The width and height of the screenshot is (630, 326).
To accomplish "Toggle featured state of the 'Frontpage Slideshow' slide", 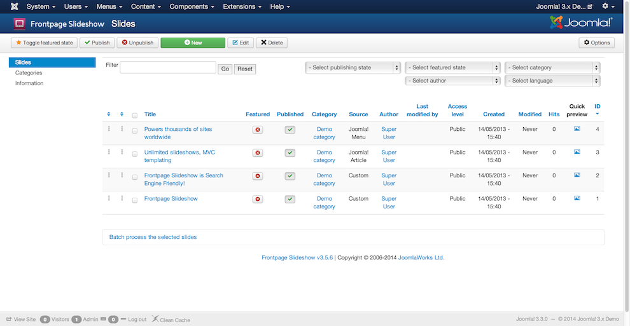I will click(258, 200).
